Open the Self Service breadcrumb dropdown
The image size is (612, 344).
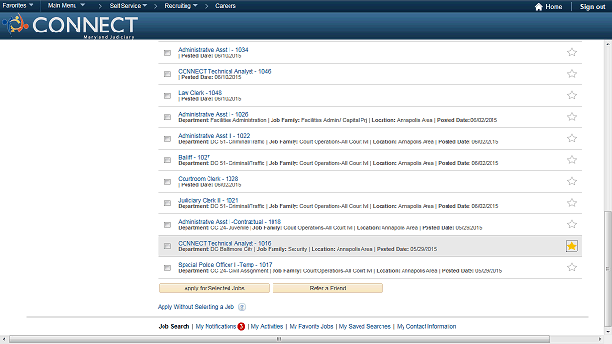click(x=128, y=6)
